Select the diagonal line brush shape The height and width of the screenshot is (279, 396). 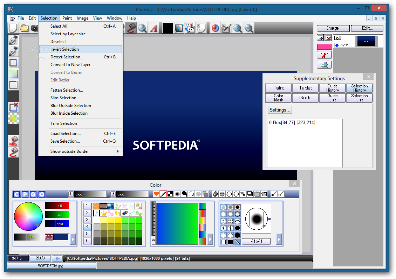coord(237,242)
